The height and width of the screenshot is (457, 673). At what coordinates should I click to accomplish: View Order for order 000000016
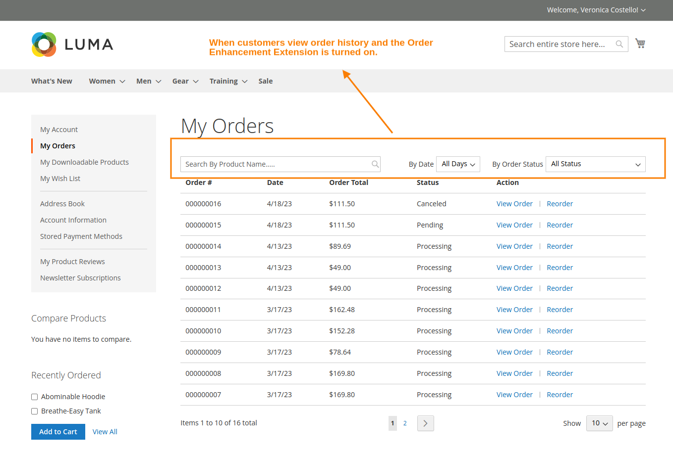point(514,203)
